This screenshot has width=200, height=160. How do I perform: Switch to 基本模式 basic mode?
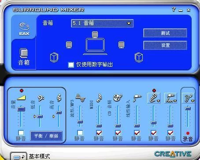pyautogui.click(x=19, y=156)
